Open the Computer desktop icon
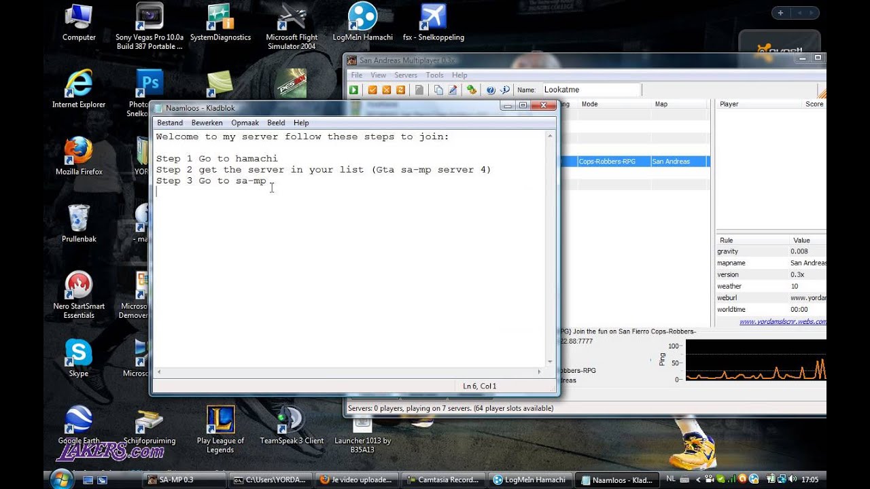Image resolution: width=870 pixels, height=489 pixels. [x=79, y=23]
